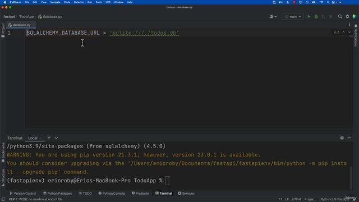
Task: Open the main run configuration dropdown
Action: [x=293, y=16]
